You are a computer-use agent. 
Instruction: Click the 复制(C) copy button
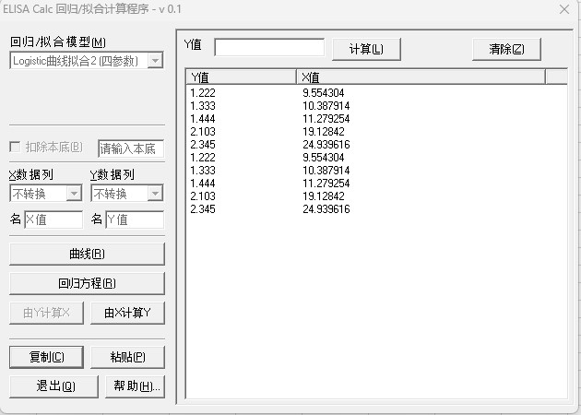pyautogui.click(x=46, y=357)
